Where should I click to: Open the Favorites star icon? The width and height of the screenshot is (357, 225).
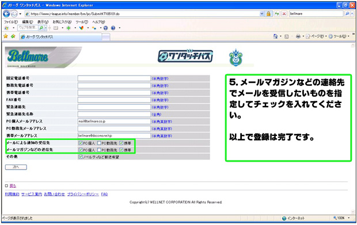click(x=6, y=36)
